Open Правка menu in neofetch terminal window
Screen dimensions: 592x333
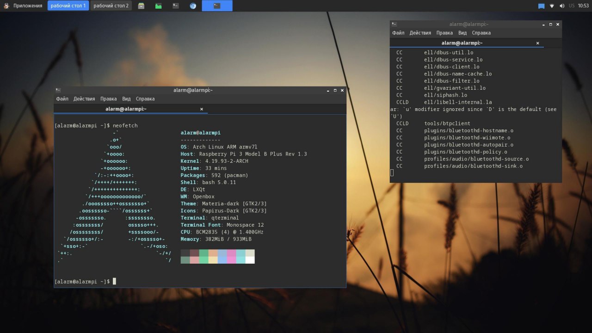[x=108, y=99]
